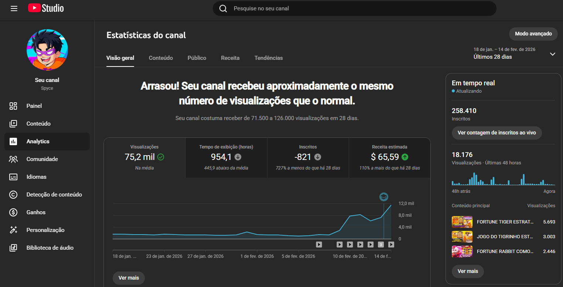Image resolution: width=563 pixels, height=287 pixels.
Task: Switch to the Conteúdo analytics tab
Action: pyautogui.click(x=161, y=58)
